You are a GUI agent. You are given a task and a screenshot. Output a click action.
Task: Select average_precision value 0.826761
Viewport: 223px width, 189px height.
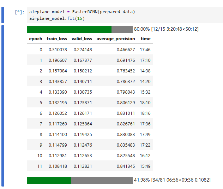(x=126, y=124)
